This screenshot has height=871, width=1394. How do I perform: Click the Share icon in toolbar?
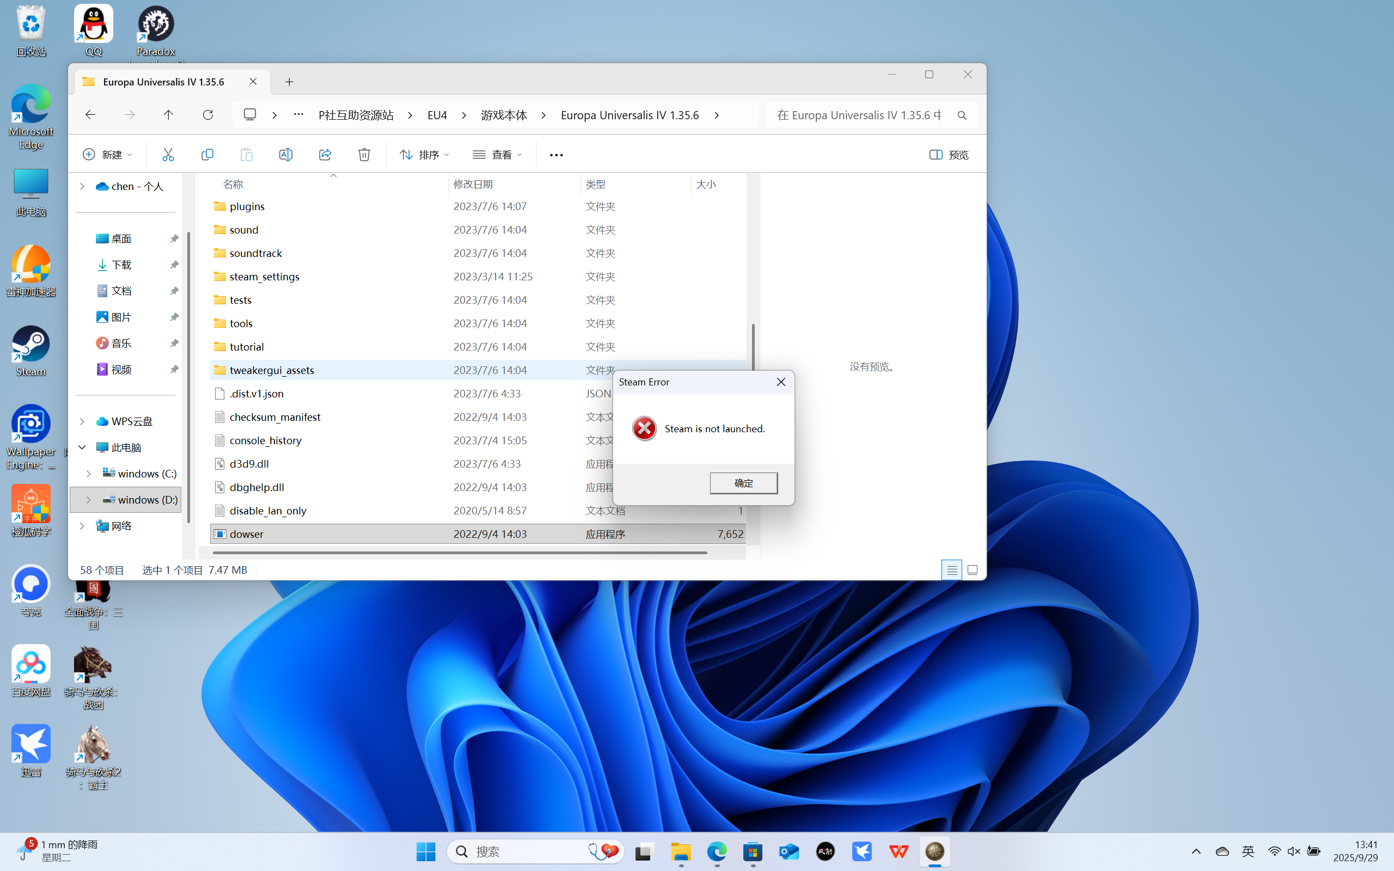click(x=325, y=155)
